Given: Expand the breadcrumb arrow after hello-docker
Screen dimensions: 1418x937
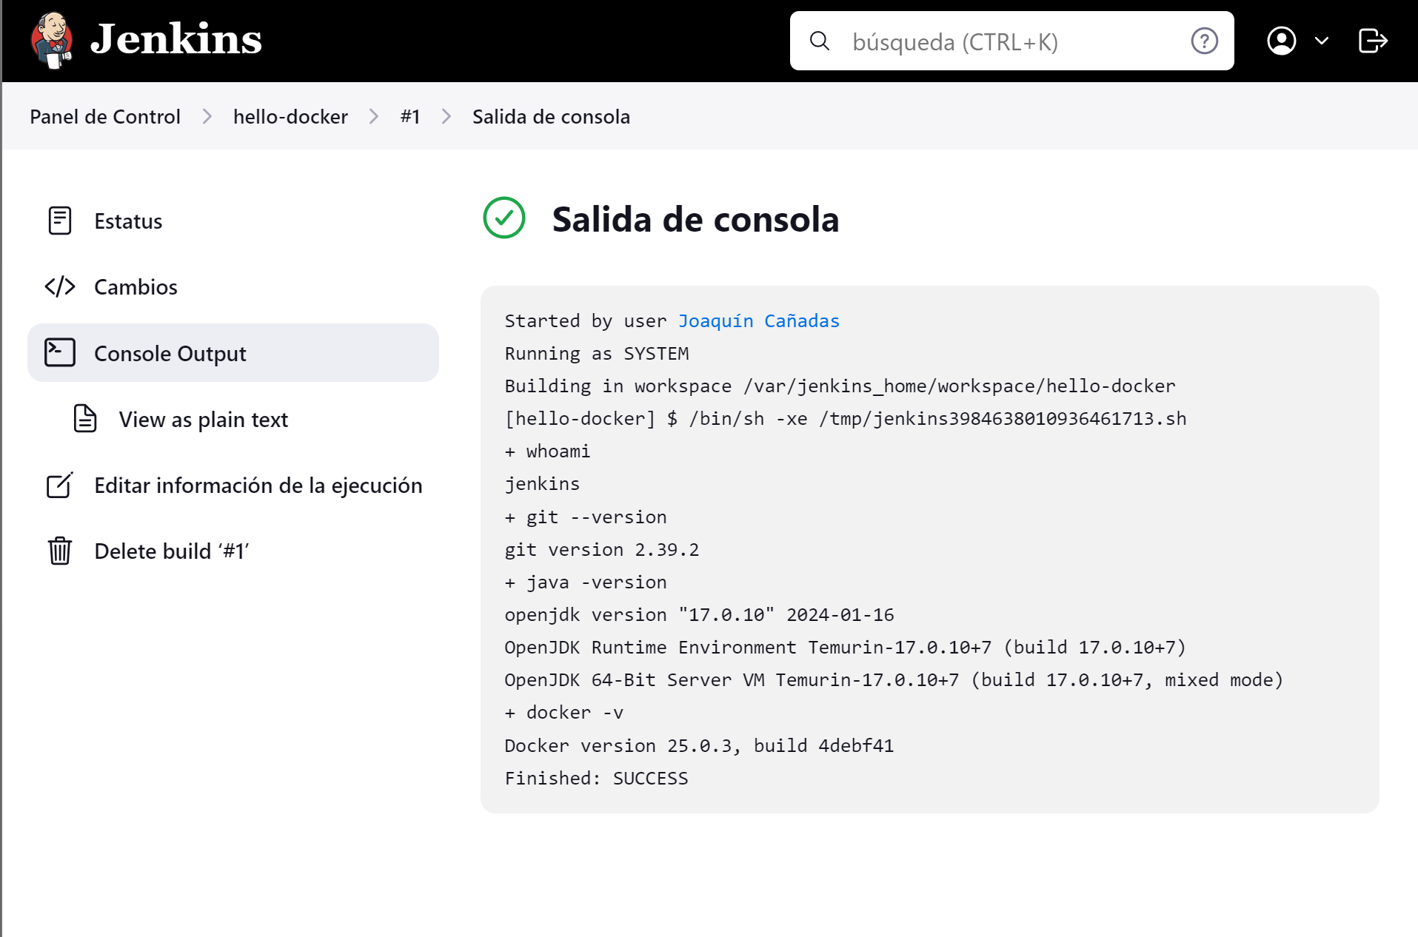Looking at the screenshot, I should pyautogui.click(x=373, y=116).
